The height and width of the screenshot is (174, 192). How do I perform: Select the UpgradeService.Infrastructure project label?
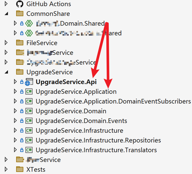(x=79, y=131)
